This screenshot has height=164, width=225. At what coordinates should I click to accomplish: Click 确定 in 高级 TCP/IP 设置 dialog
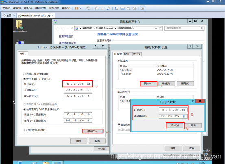[173, 148]
